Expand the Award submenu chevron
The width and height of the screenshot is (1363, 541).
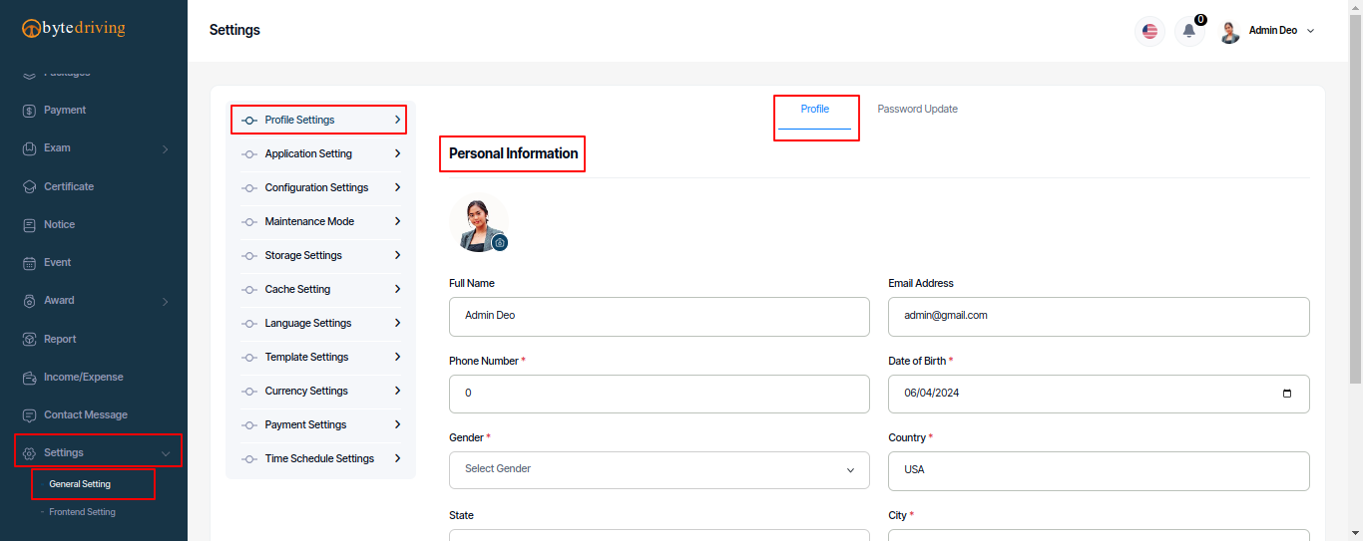pos(166,302)
